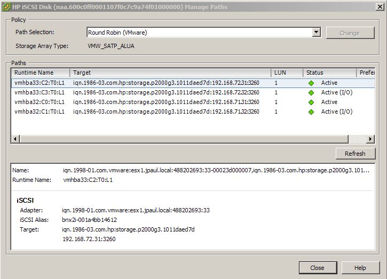
Task: Select path row vmhba32:C1:T0:L1
Action: (x=193, y=111)
